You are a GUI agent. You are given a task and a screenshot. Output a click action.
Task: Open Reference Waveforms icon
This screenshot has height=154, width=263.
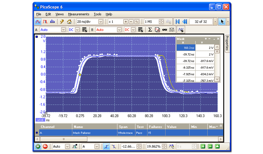(157, 30)
